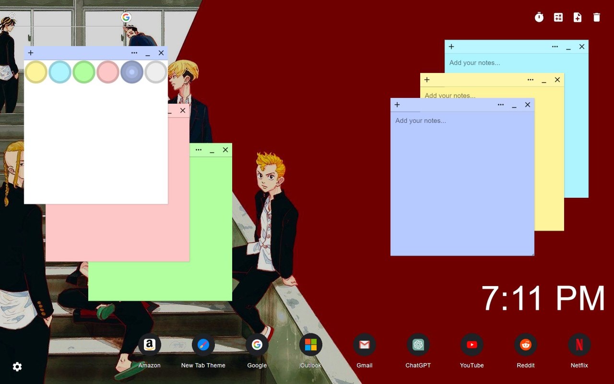Minimize the yellow sticky note
The image size is (614, 384).
[x=544, y=81]
